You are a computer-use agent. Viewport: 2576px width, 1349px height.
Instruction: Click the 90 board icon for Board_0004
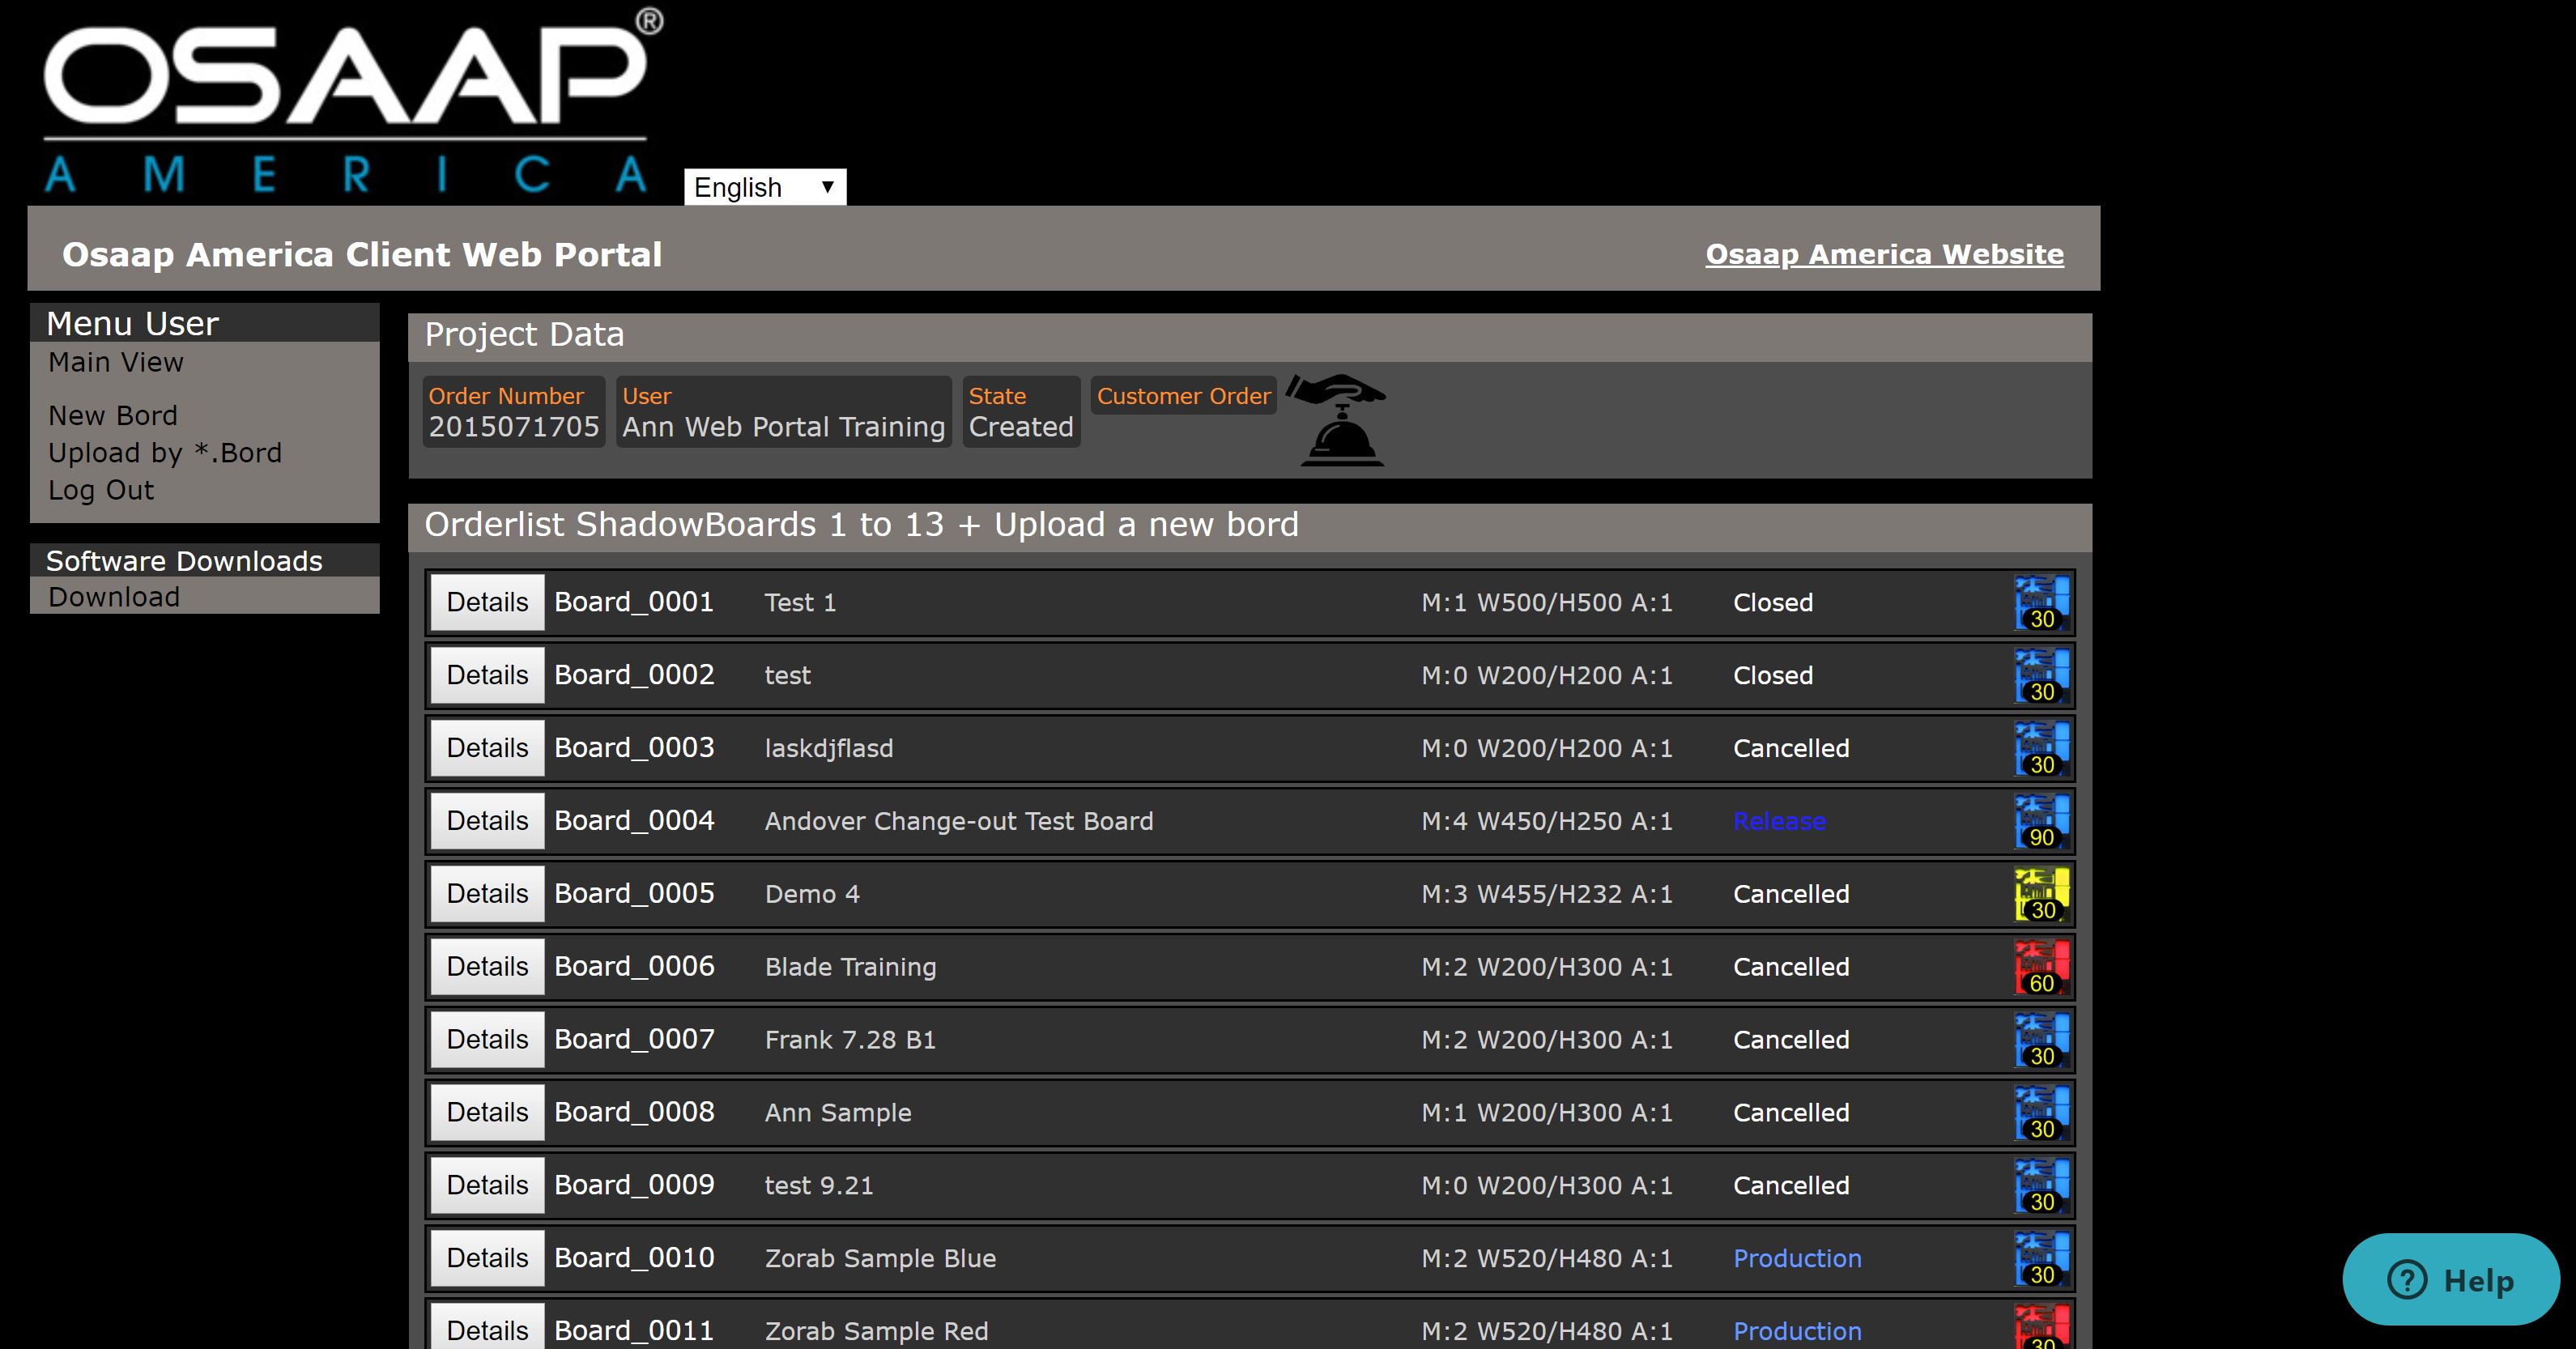(2041, 822)
